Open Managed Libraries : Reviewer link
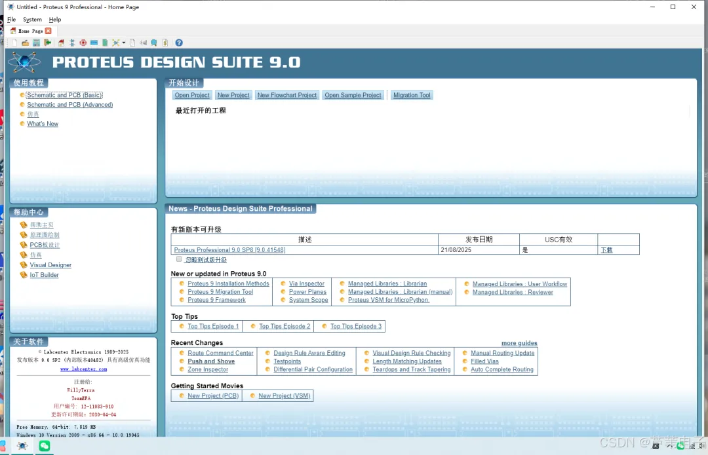 [x=513, y=292]
